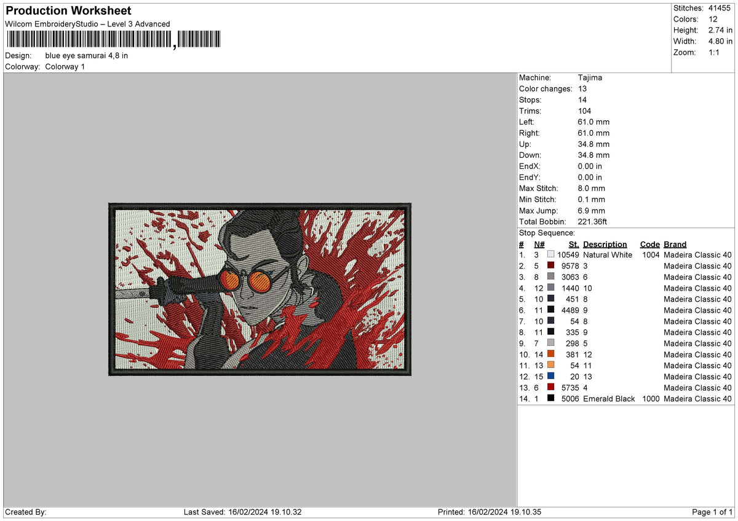The height and width of the screenshot is (521, 738).
Task: Click the embroidery design preview image
Action: point(260,289)
